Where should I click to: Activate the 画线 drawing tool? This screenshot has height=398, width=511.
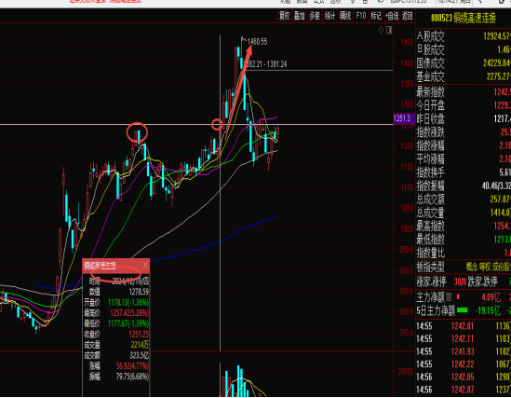(345, 16)
